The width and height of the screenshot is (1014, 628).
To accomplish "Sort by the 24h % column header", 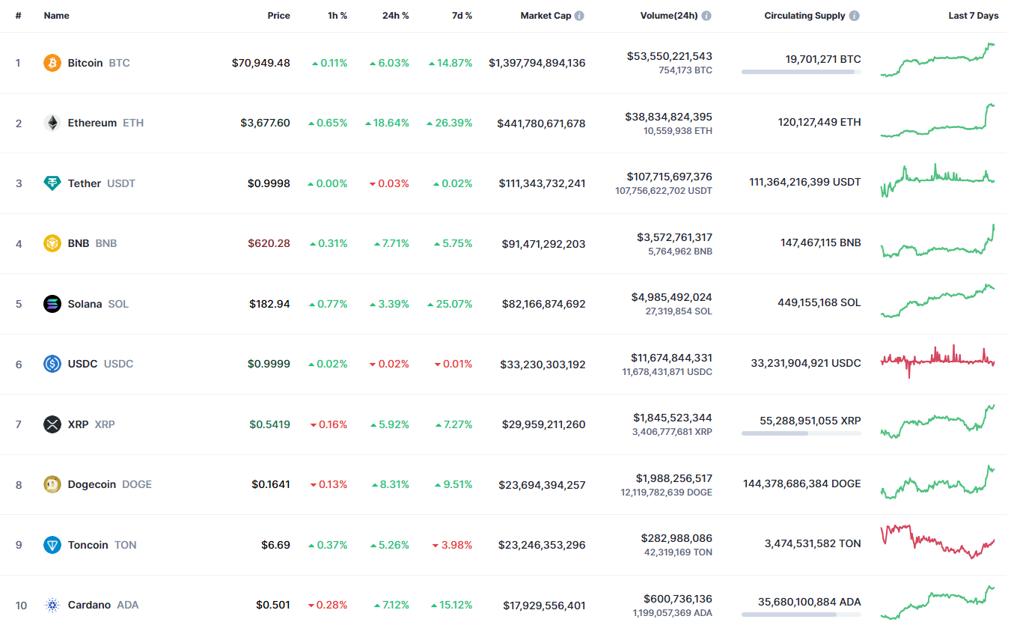I will tap(395, 16).
